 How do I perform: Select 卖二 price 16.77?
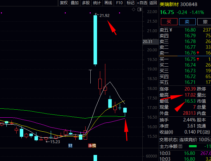click(x=190, y=47)
